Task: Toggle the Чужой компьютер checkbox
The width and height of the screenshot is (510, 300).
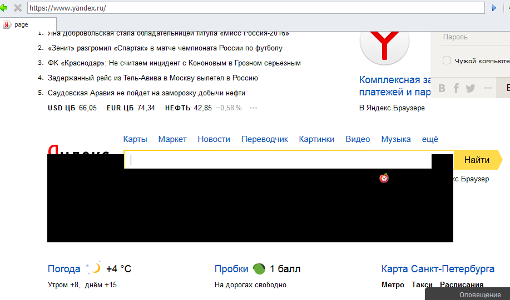Action: [447, 60]
